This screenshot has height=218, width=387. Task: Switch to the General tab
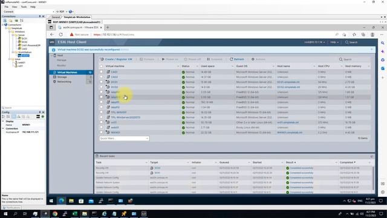[x=56, y=17]
